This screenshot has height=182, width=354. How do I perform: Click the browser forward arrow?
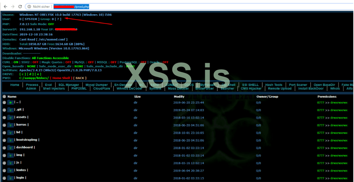13,6
